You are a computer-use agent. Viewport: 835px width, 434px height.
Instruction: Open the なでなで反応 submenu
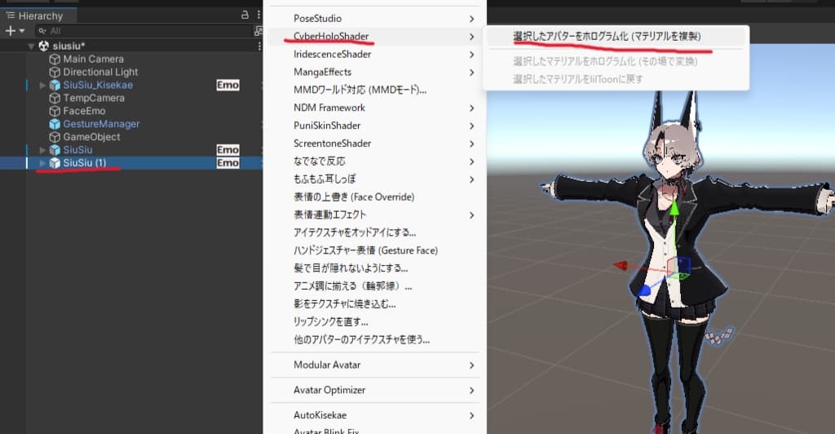375,162
